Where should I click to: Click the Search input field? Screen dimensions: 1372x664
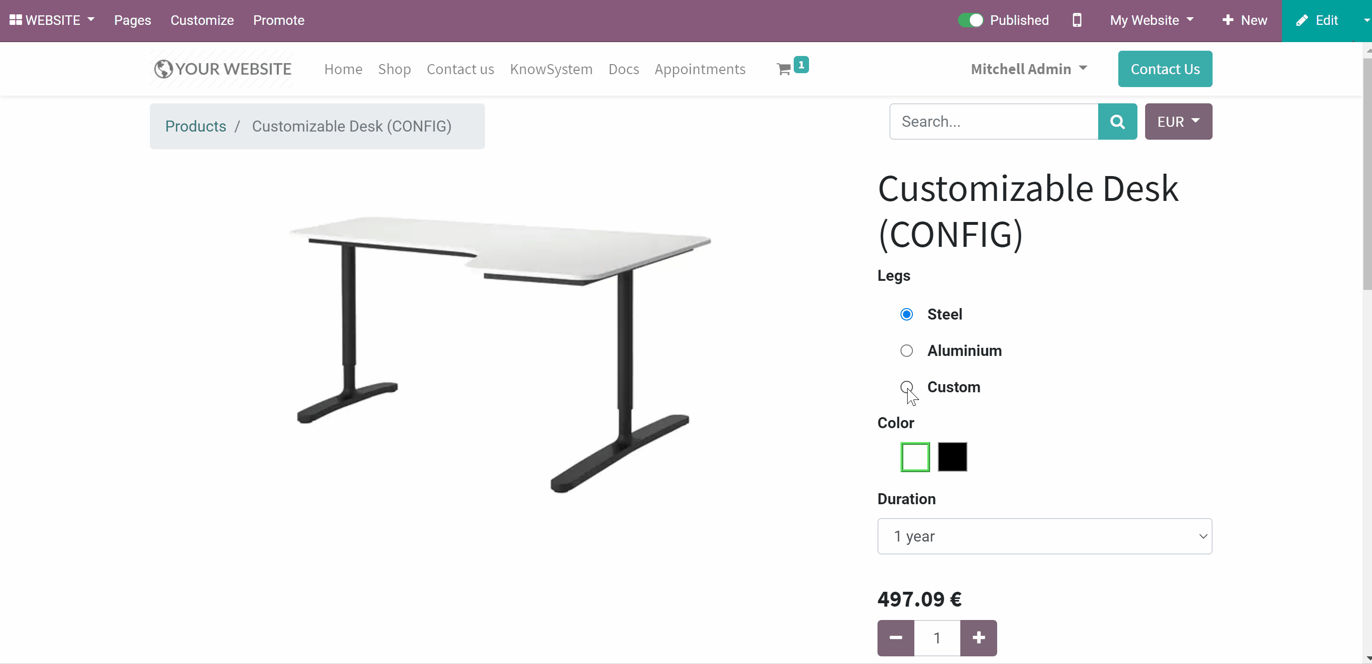point(994,122)
